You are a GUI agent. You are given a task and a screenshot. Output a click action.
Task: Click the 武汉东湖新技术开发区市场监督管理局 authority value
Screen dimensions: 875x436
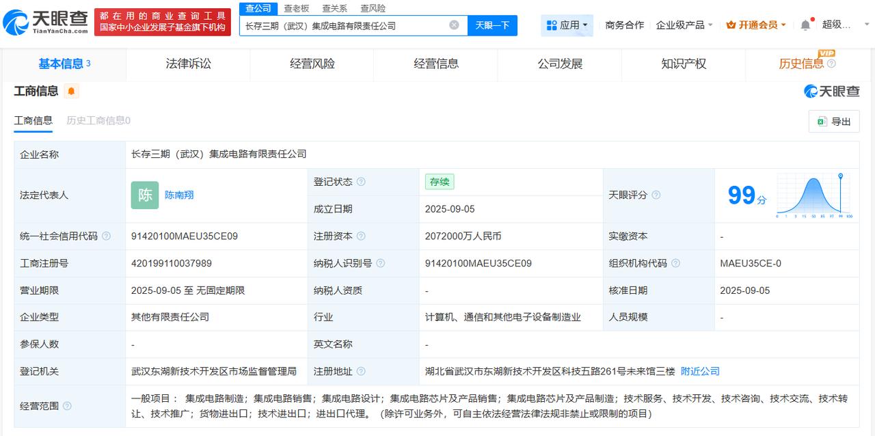[214, 371]
